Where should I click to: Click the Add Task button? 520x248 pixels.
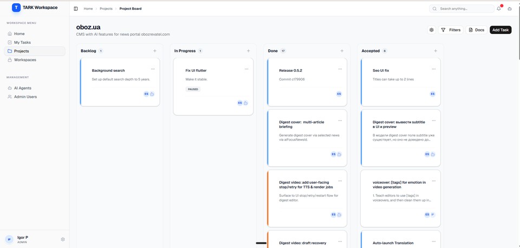[500, 30]
